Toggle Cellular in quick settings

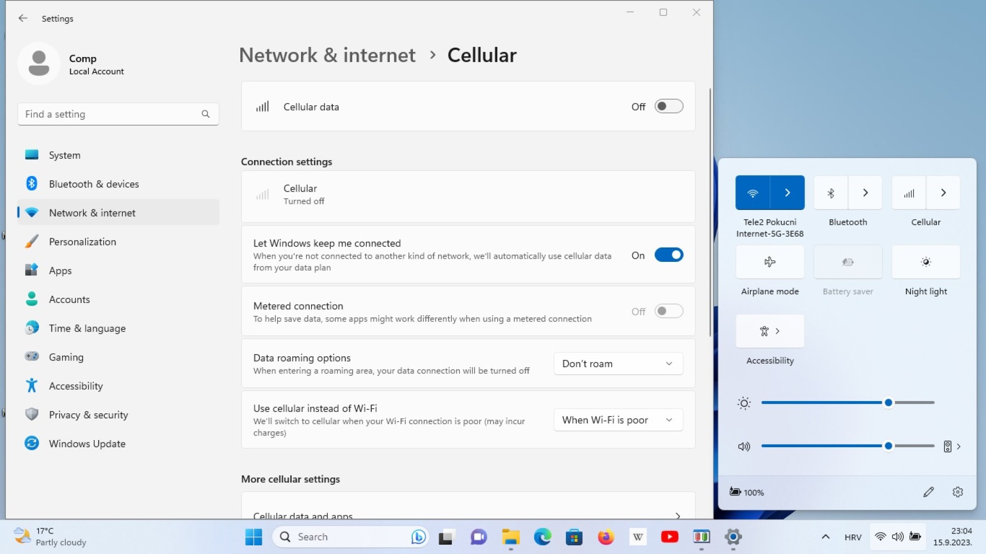909,193
